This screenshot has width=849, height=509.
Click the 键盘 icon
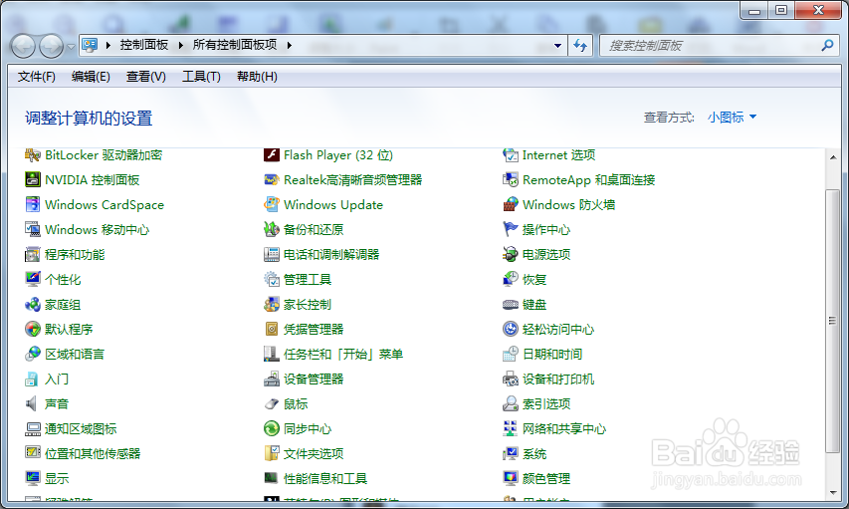click(510, 304)
